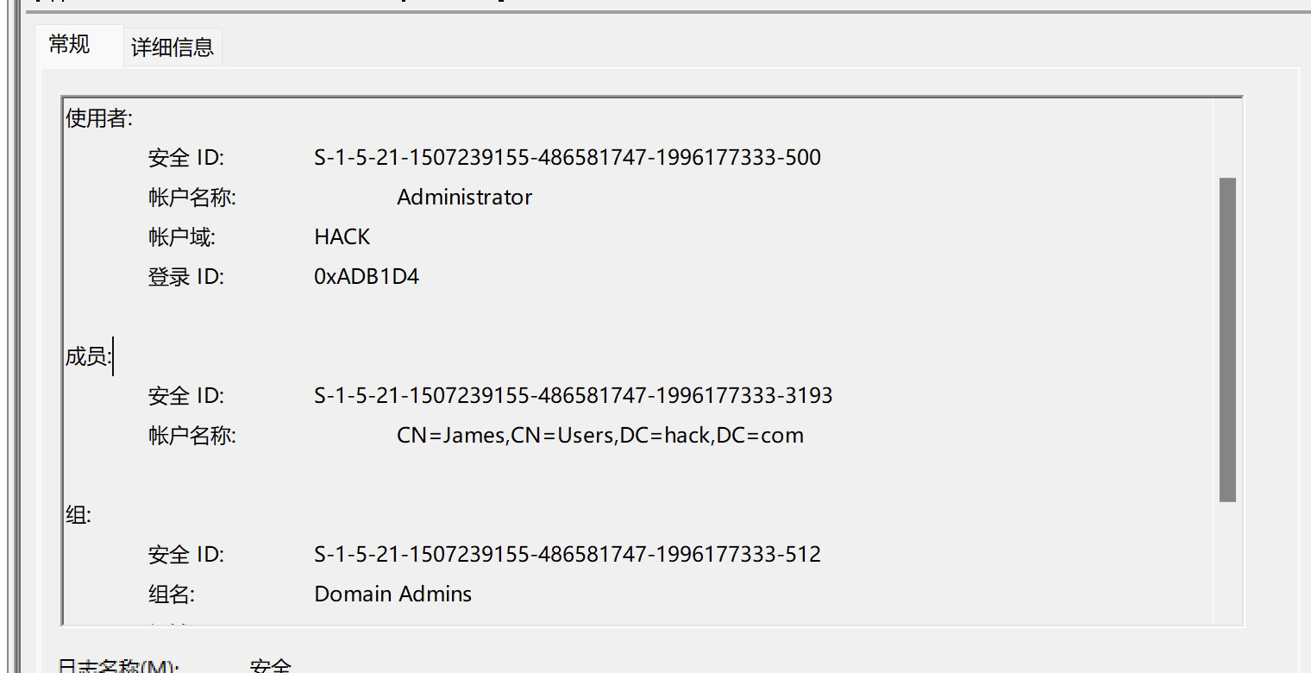
Task: Click the 使用者 section heading
Action: (x=99, y=119)
